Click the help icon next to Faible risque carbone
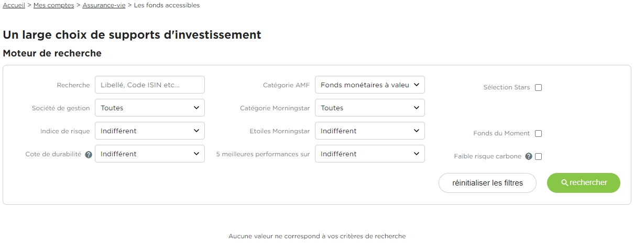The image size is (634, 243). point(529,156)
